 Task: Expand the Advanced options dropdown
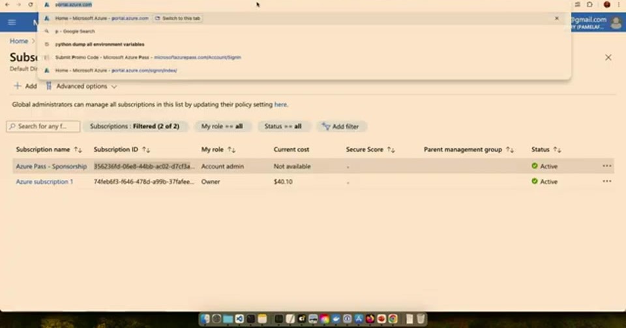coord(81,86)
